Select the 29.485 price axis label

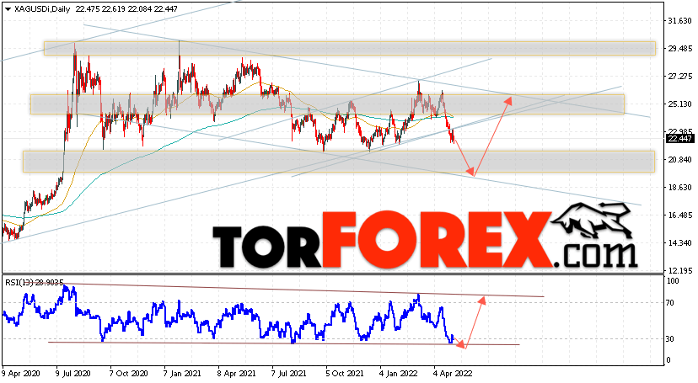[x=679, y=49]
